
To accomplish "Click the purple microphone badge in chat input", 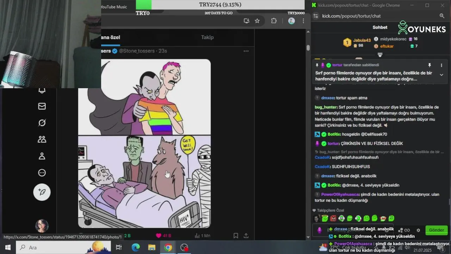I will (x=319, y=230).
